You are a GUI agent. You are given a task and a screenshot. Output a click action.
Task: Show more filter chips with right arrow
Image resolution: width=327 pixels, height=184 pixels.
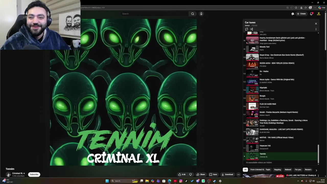(316, 170)
